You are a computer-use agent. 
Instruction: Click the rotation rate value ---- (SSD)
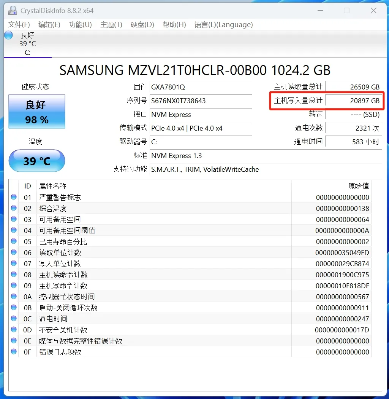tap(353, 115)
